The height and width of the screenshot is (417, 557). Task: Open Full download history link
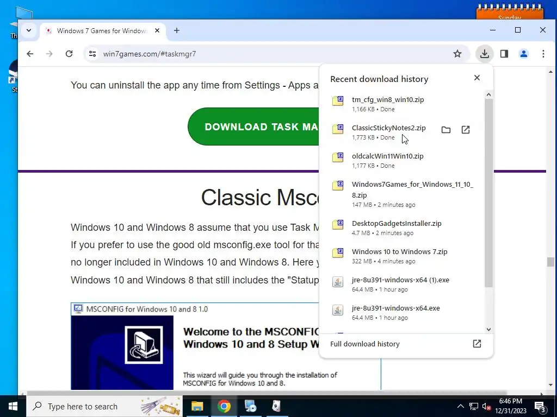(x=365, y=344)
